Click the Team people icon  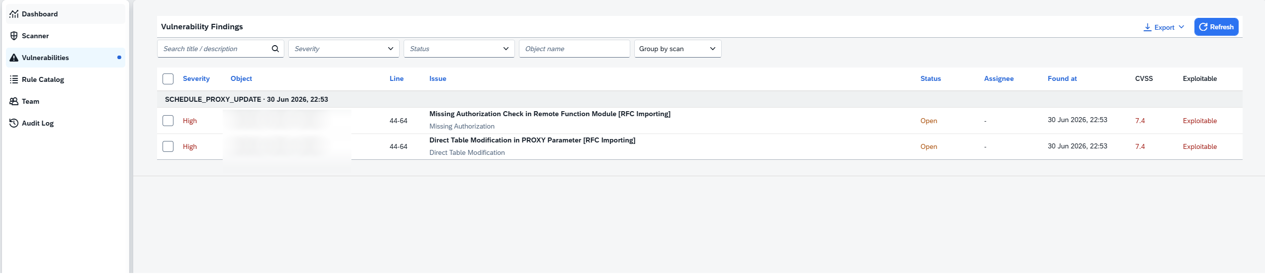[x=14, y=101]
